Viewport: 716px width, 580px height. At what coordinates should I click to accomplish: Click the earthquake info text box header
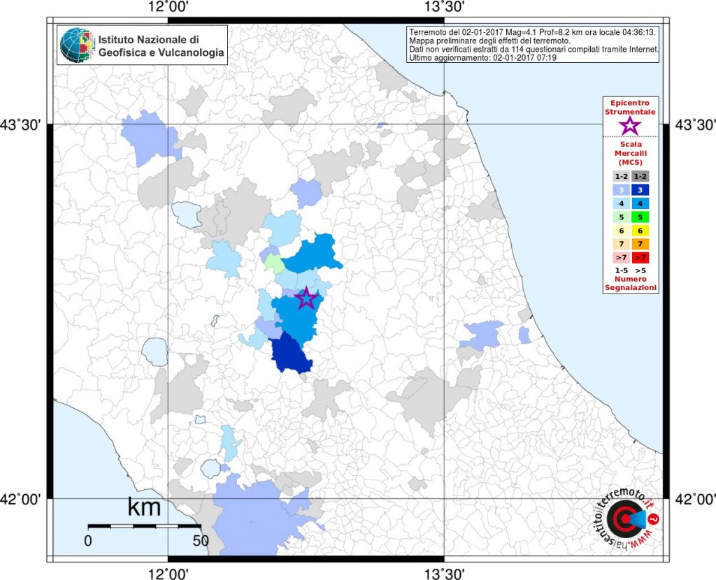tap(532, 32)
